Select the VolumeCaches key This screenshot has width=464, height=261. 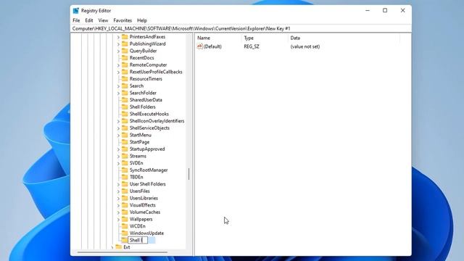pos(145,212)
